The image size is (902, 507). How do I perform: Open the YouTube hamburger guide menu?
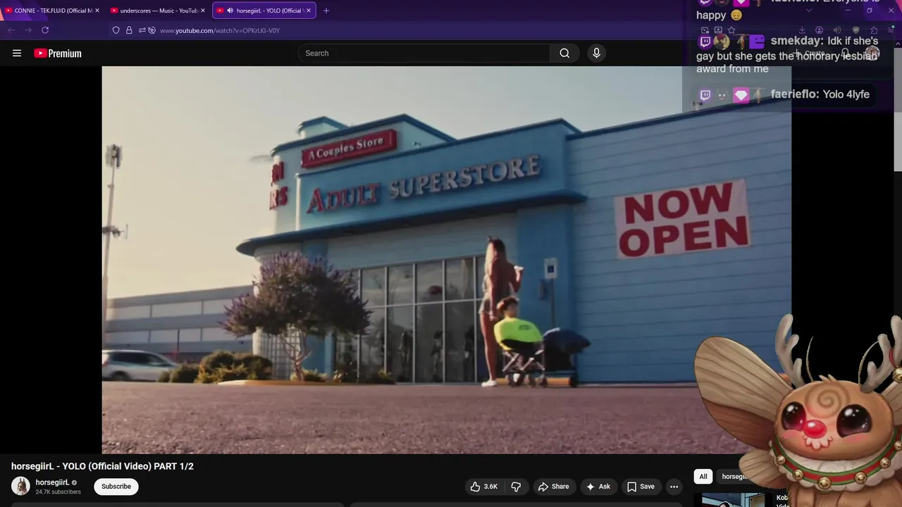pyautogui.click(x=17, y=53)
